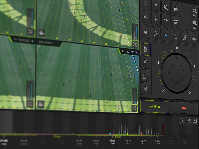The height and width of the screenshot is (149, 199).
Task: Select the corner flag icon
Action: [145, 62]
